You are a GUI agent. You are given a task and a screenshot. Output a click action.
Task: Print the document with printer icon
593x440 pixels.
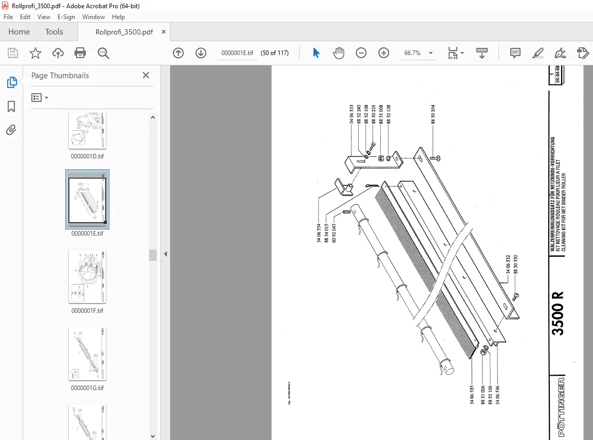pos(80,53)
